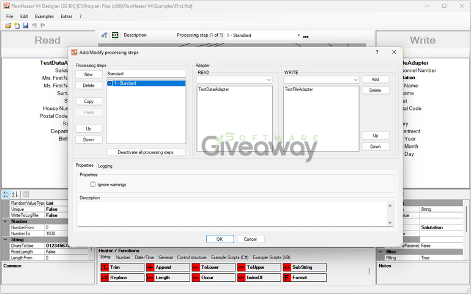Screen dimensions: 471x294
Task: Click inside the Description text area
Action: tap(232, 213)
